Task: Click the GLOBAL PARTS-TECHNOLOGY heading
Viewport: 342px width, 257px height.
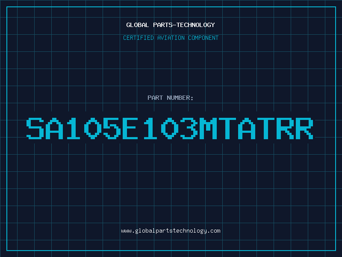Action: pos(171,25)
